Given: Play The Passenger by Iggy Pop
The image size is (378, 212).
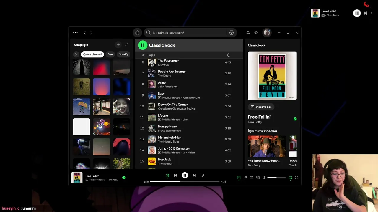Looking at the screenshot, I should pos(189,62).
